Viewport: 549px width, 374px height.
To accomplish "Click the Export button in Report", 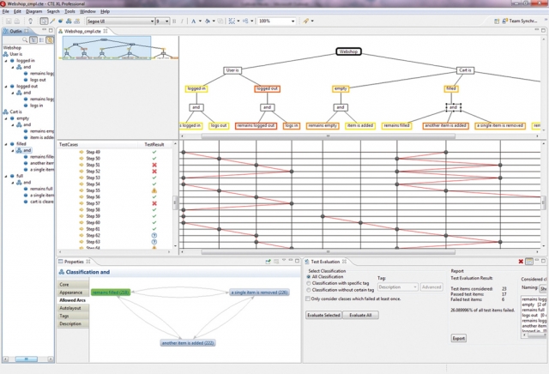I will pyautogui.click(x=458, y=338).
